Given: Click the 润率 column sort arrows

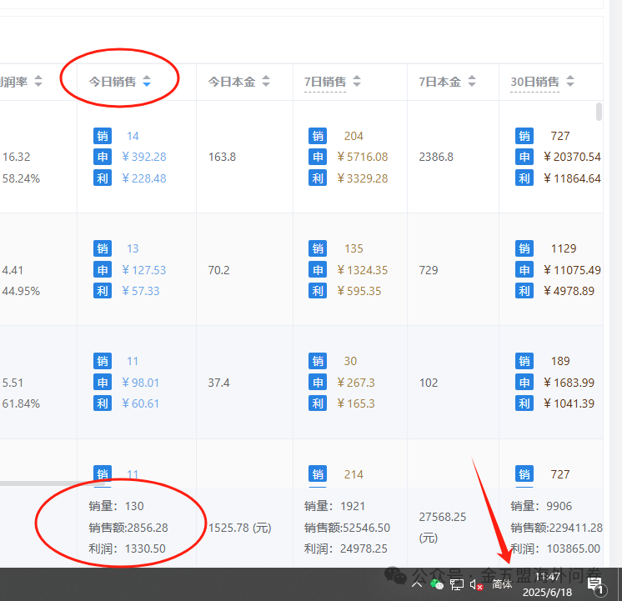Looking at the screenshot, I should click(x=38, y=81).
